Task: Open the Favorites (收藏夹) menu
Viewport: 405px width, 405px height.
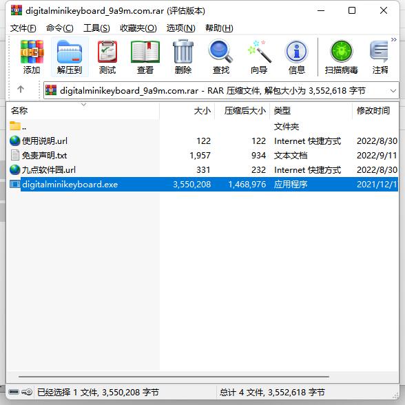Action: click(138, 28)
